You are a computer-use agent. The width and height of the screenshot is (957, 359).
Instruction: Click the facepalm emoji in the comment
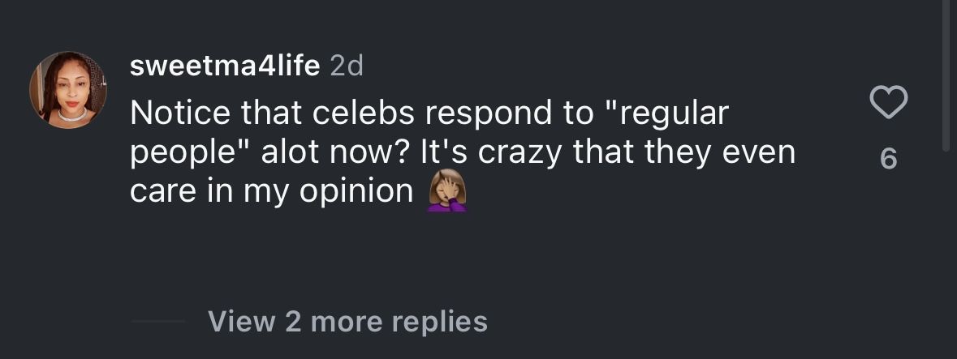(x=446, y=191)
